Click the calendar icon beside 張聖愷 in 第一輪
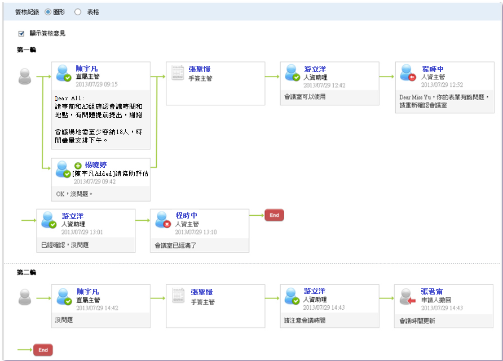Screen dimensions: 503x361 (x=178, y=73)
